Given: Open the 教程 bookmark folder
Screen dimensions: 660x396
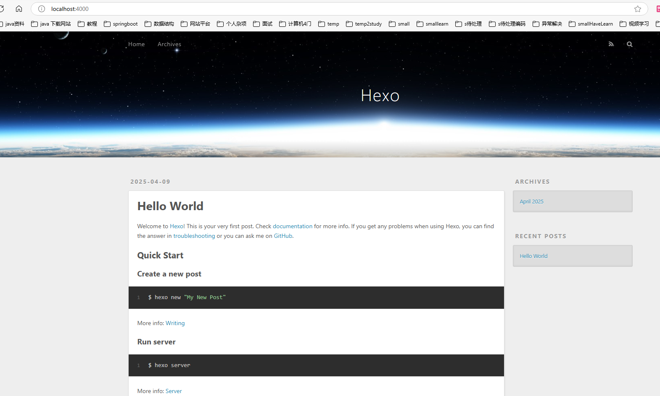Looking at the screenshot, I should (x=87, y=24).
